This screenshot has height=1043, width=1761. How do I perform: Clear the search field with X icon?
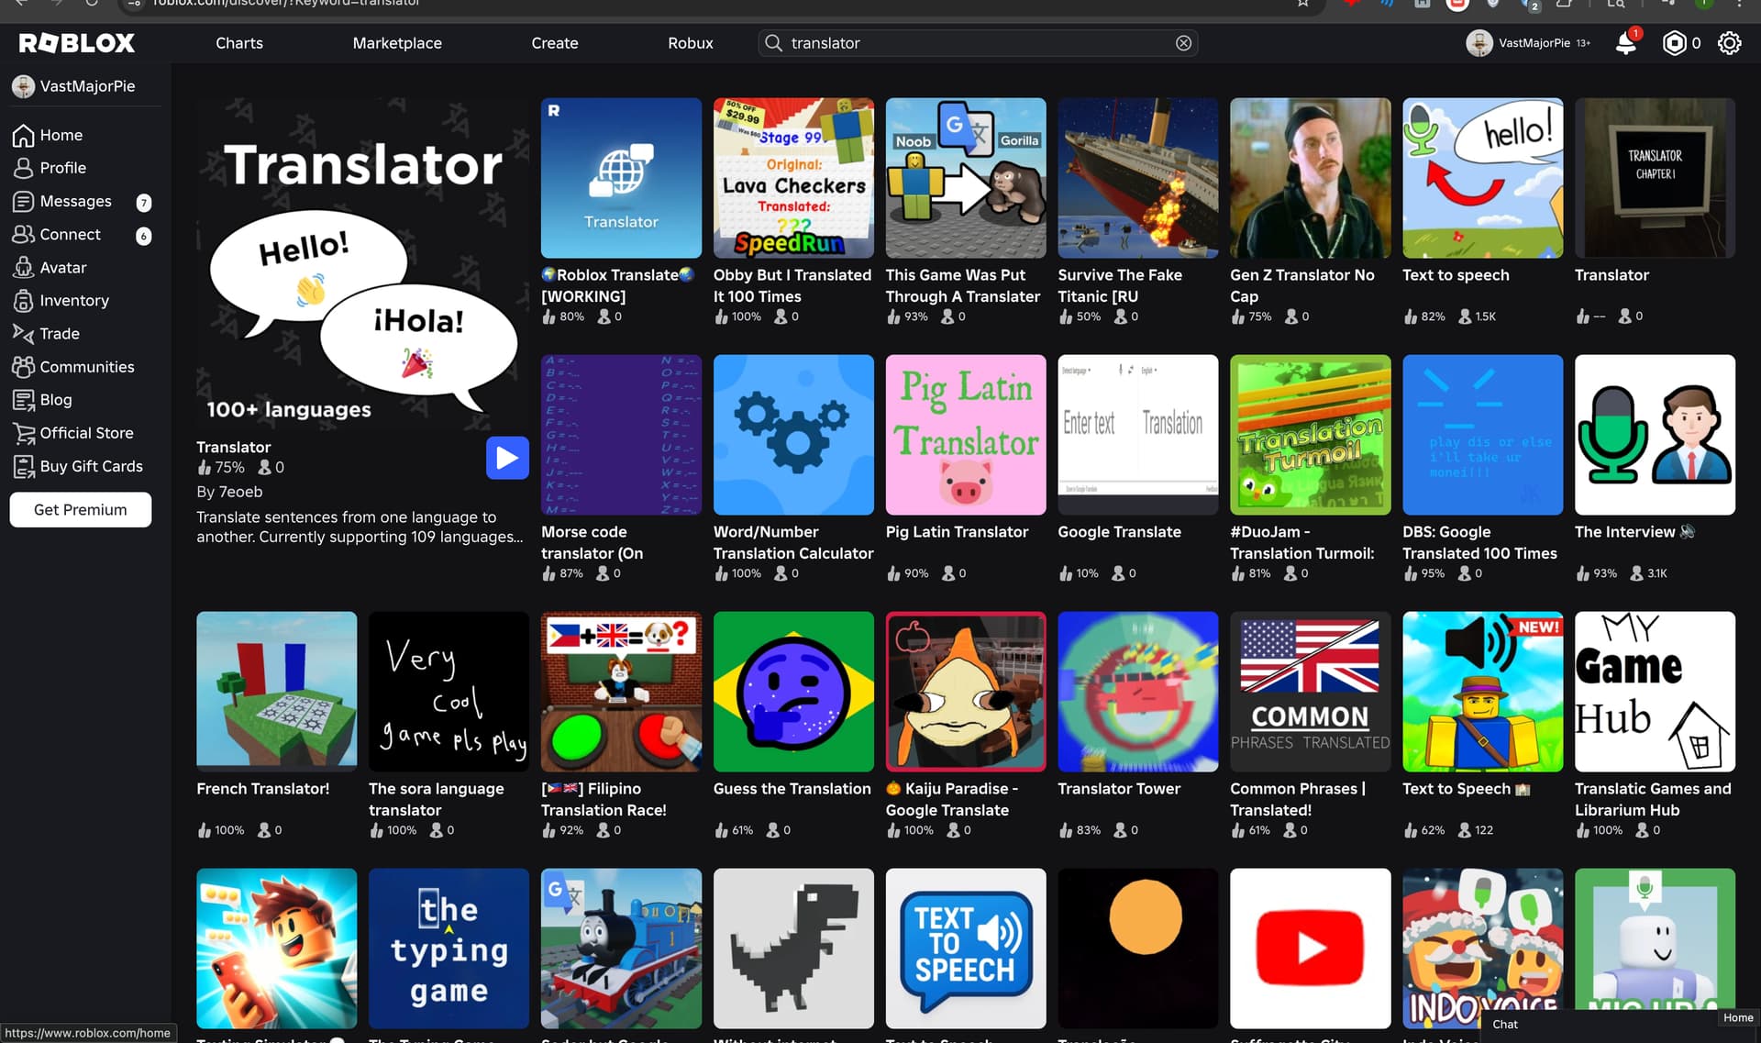(1183, 43)
